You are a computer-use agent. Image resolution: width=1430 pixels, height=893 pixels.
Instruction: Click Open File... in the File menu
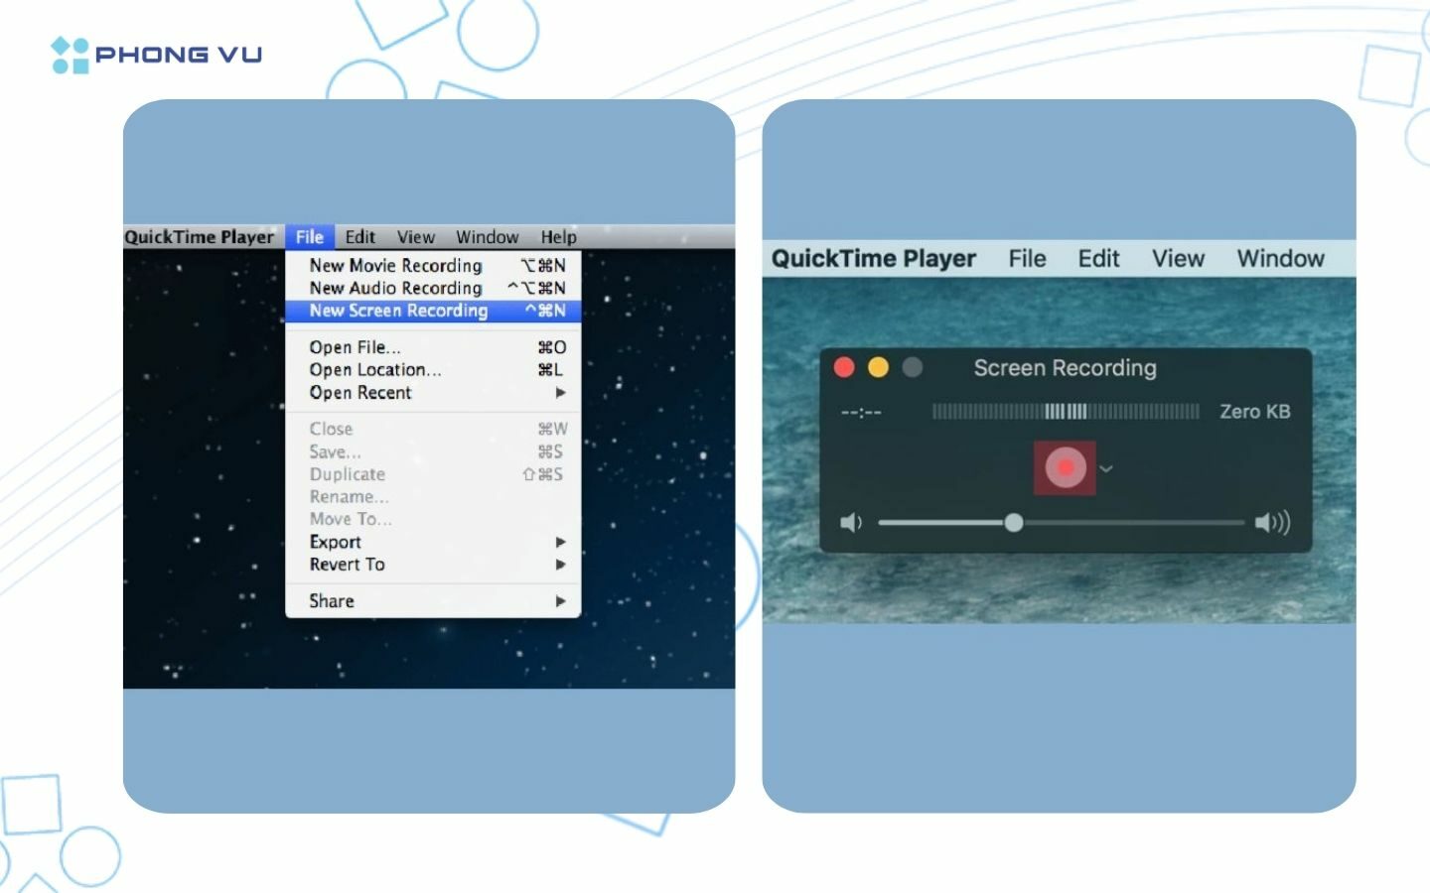click(x=433, y=347)
